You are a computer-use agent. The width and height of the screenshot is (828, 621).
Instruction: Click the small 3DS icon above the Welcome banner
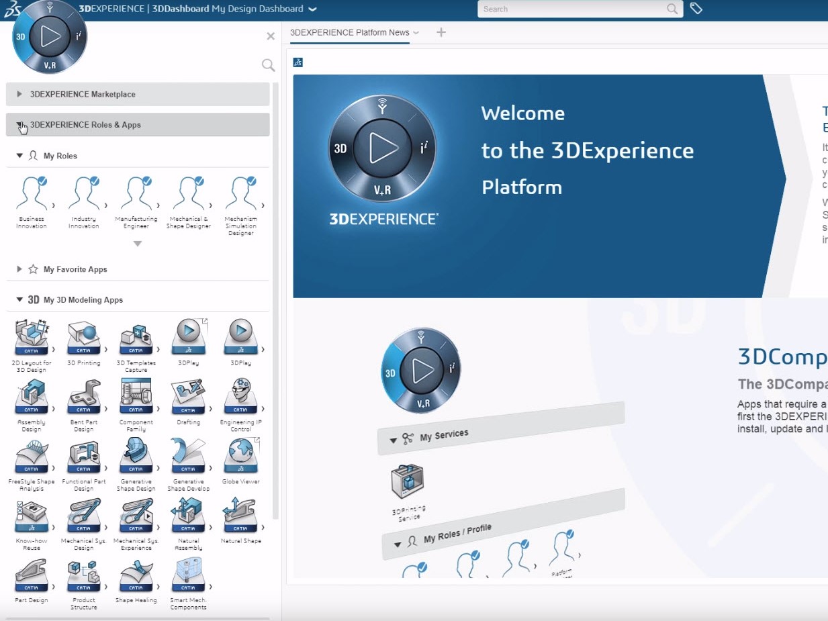point(298,62)
